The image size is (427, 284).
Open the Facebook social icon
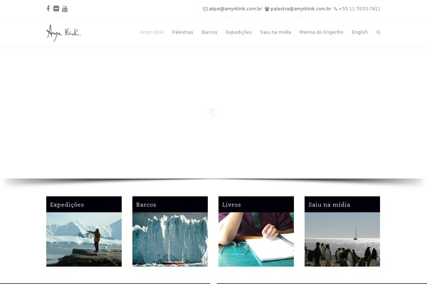pos(48,9)
